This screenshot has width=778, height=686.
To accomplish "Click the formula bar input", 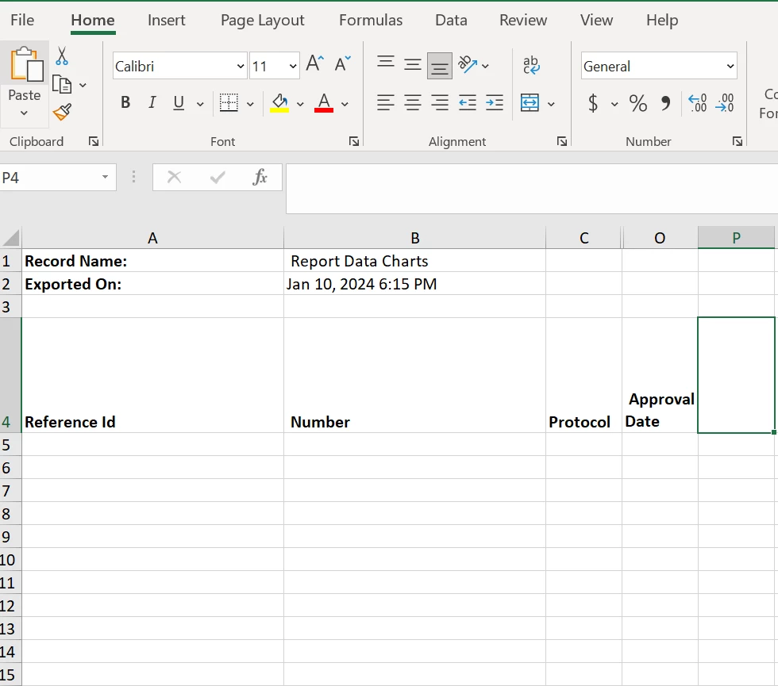I will 532,189.
